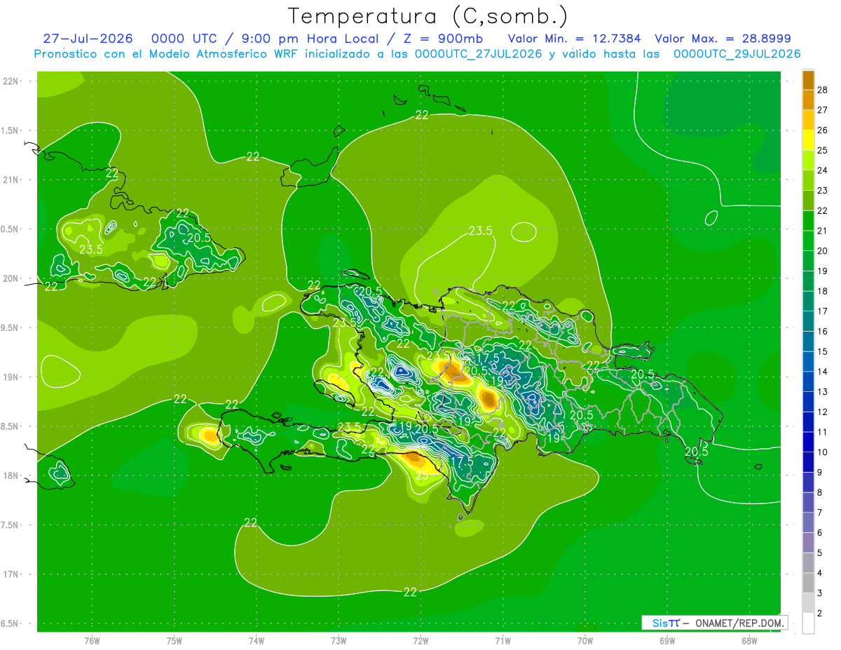Screen dimensions: 841x650
Task: Click the "25" contour label on the map
Action: pyautogui.click(x=422, y=475)
